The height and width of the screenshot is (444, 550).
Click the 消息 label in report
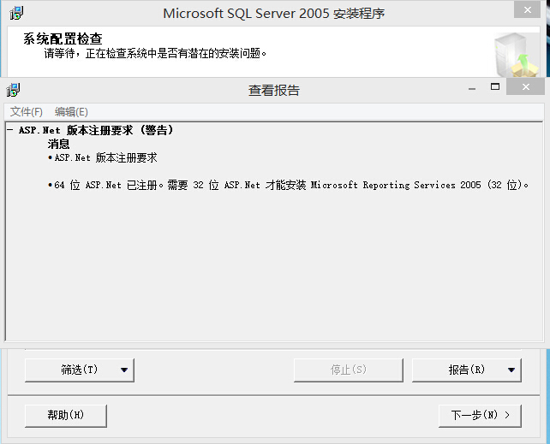pyautogui.click(x=58, y=144)
